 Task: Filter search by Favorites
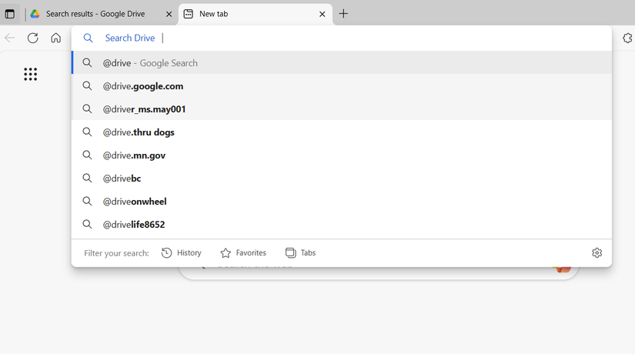tap(243, 252)
